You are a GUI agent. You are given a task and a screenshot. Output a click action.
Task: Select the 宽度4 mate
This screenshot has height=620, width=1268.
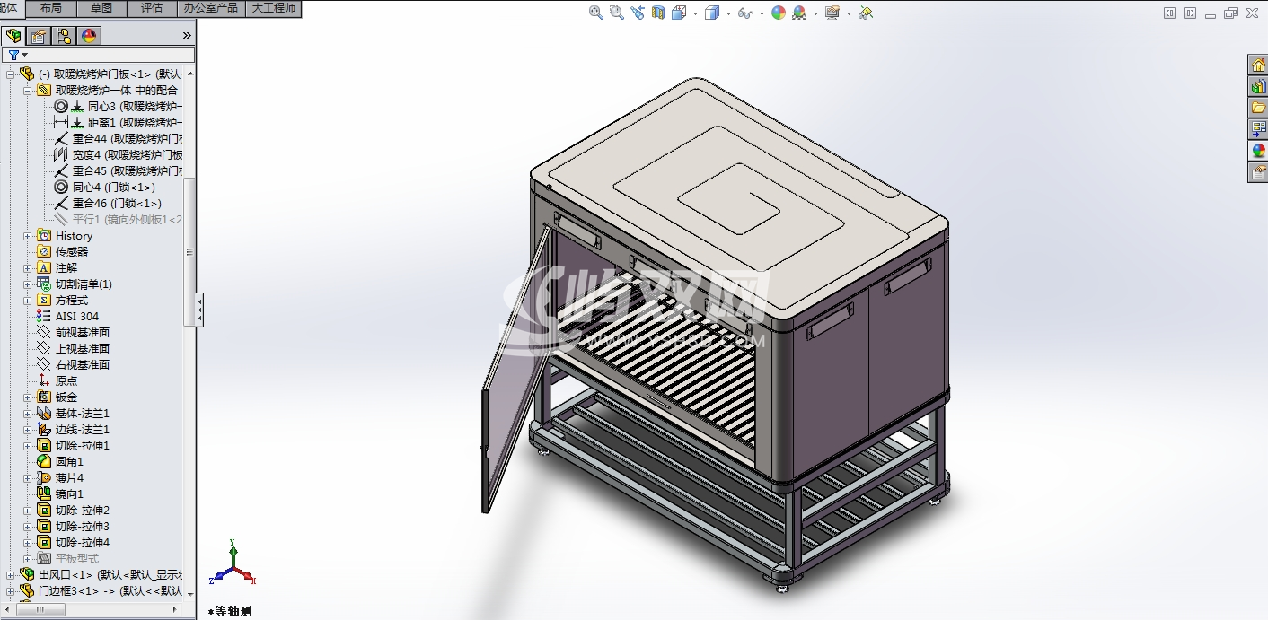[118, 155]
